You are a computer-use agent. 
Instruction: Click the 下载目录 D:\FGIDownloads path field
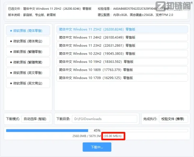(105, 119)
